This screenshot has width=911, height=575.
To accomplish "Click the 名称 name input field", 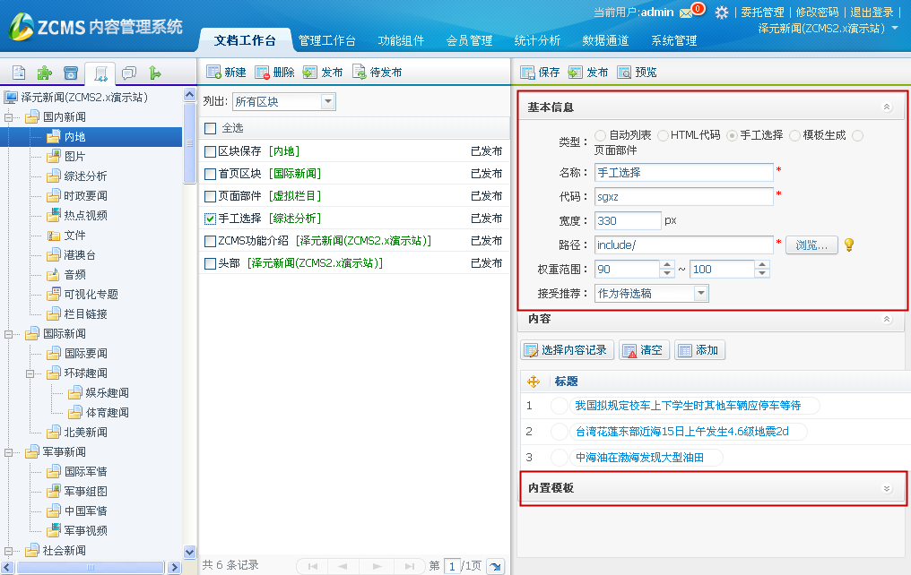I will point(683,172).
